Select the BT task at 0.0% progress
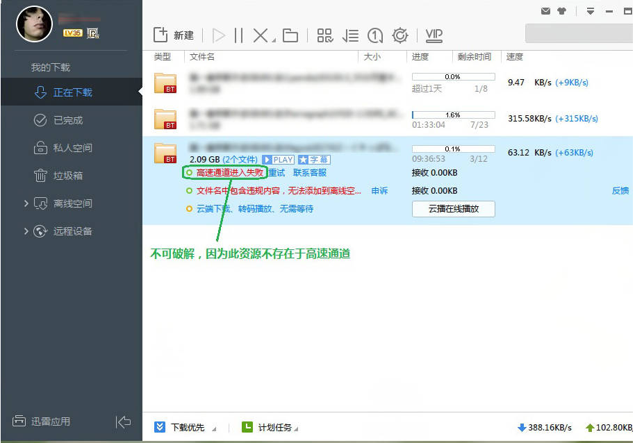 [388, 83]
